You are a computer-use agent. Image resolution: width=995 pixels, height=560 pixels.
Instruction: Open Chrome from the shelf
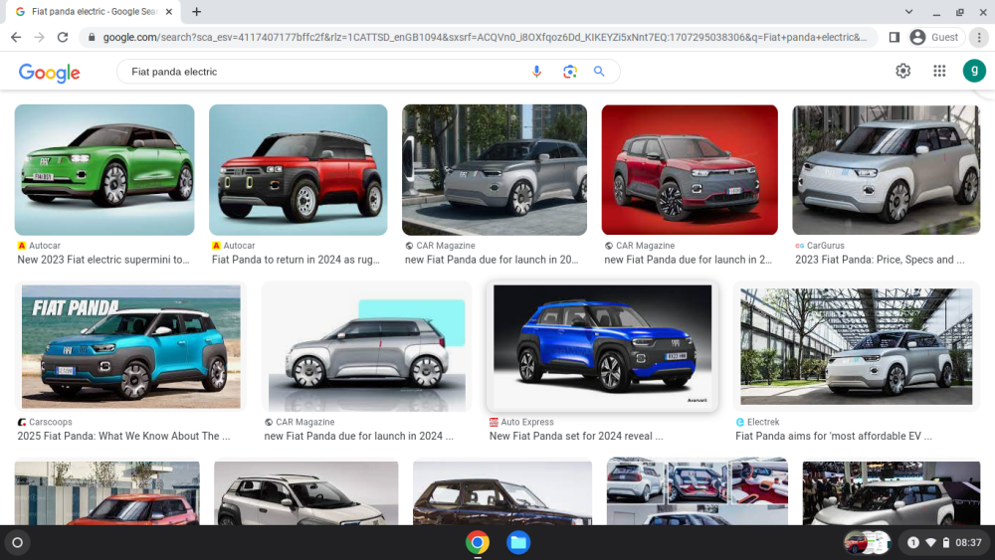point(478,542)
